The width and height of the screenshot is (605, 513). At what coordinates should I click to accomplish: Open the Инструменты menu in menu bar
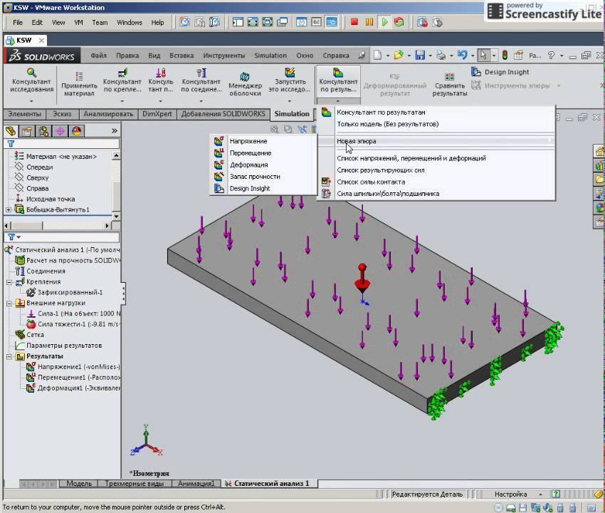point(223,56)
